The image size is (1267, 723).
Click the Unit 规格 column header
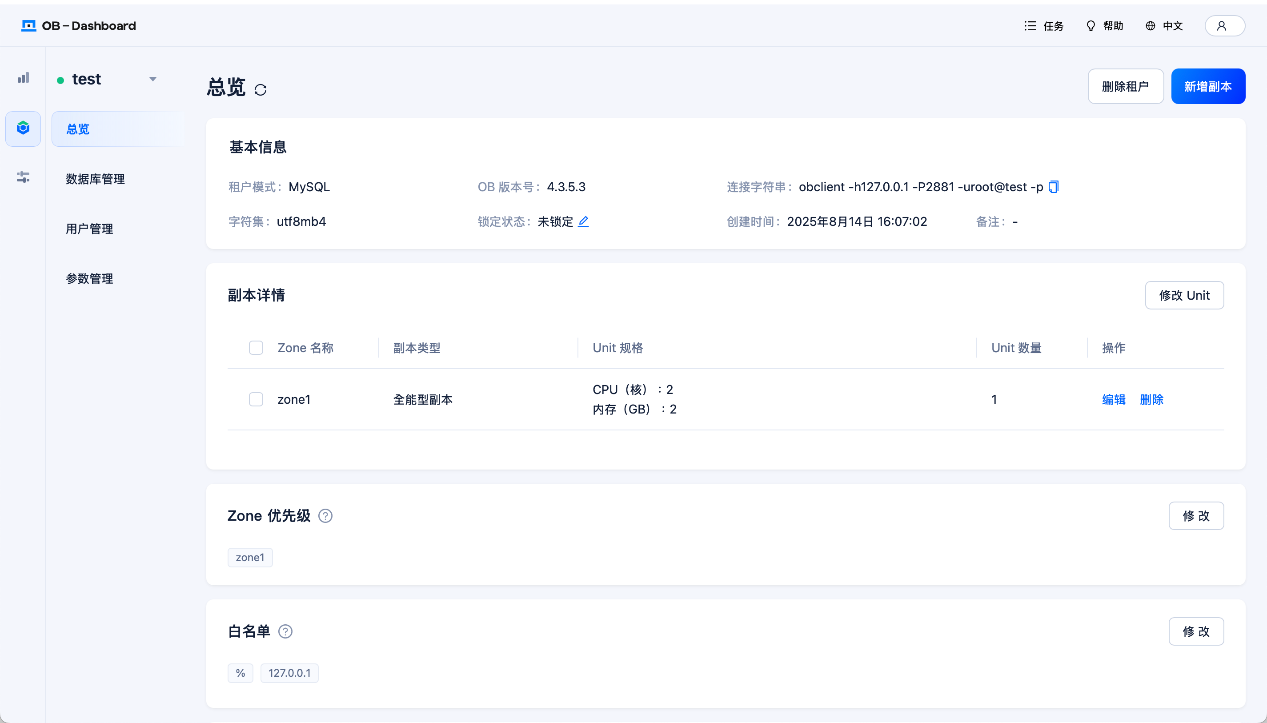pyautogui.click(x=617, y=348)
